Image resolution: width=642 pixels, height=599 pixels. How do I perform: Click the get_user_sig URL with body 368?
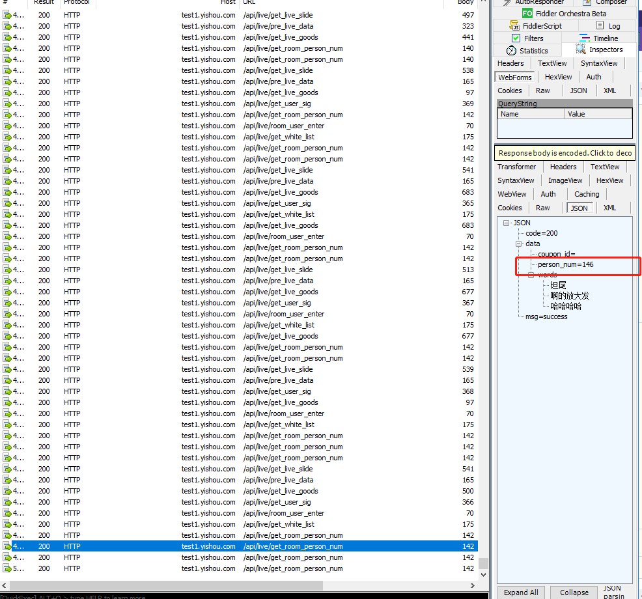click(277, 391)
